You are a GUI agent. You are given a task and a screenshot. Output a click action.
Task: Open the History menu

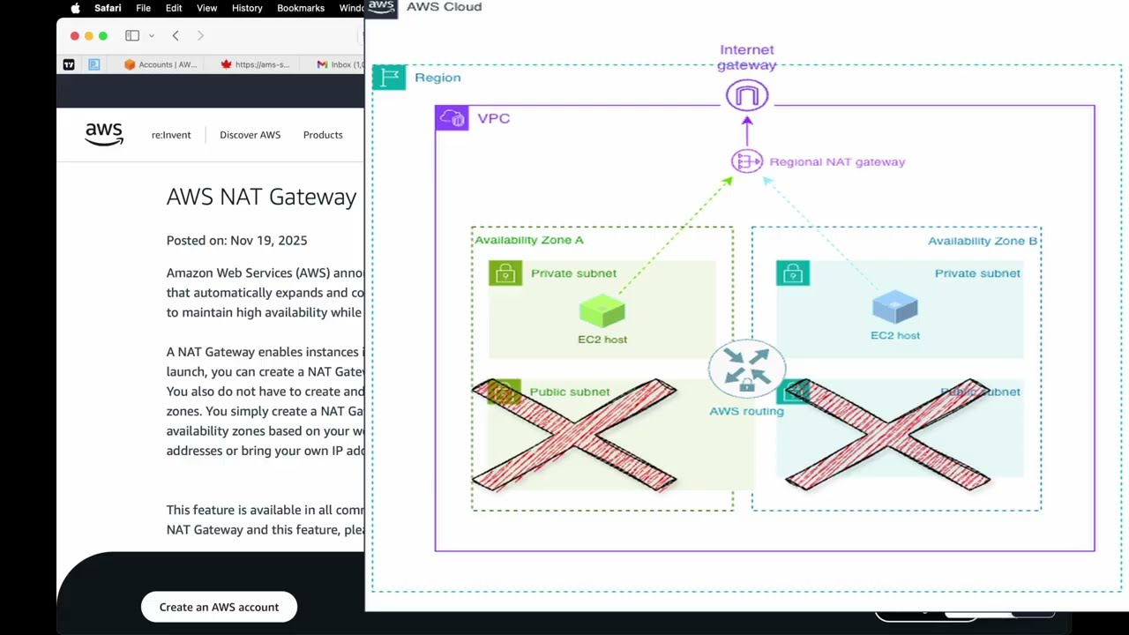tap(247, 8)
